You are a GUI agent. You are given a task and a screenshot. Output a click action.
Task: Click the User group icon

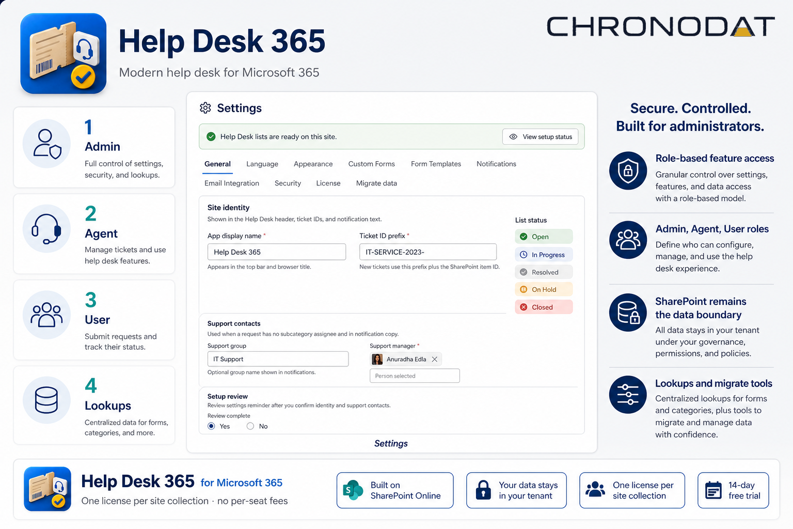coord(47,315)
